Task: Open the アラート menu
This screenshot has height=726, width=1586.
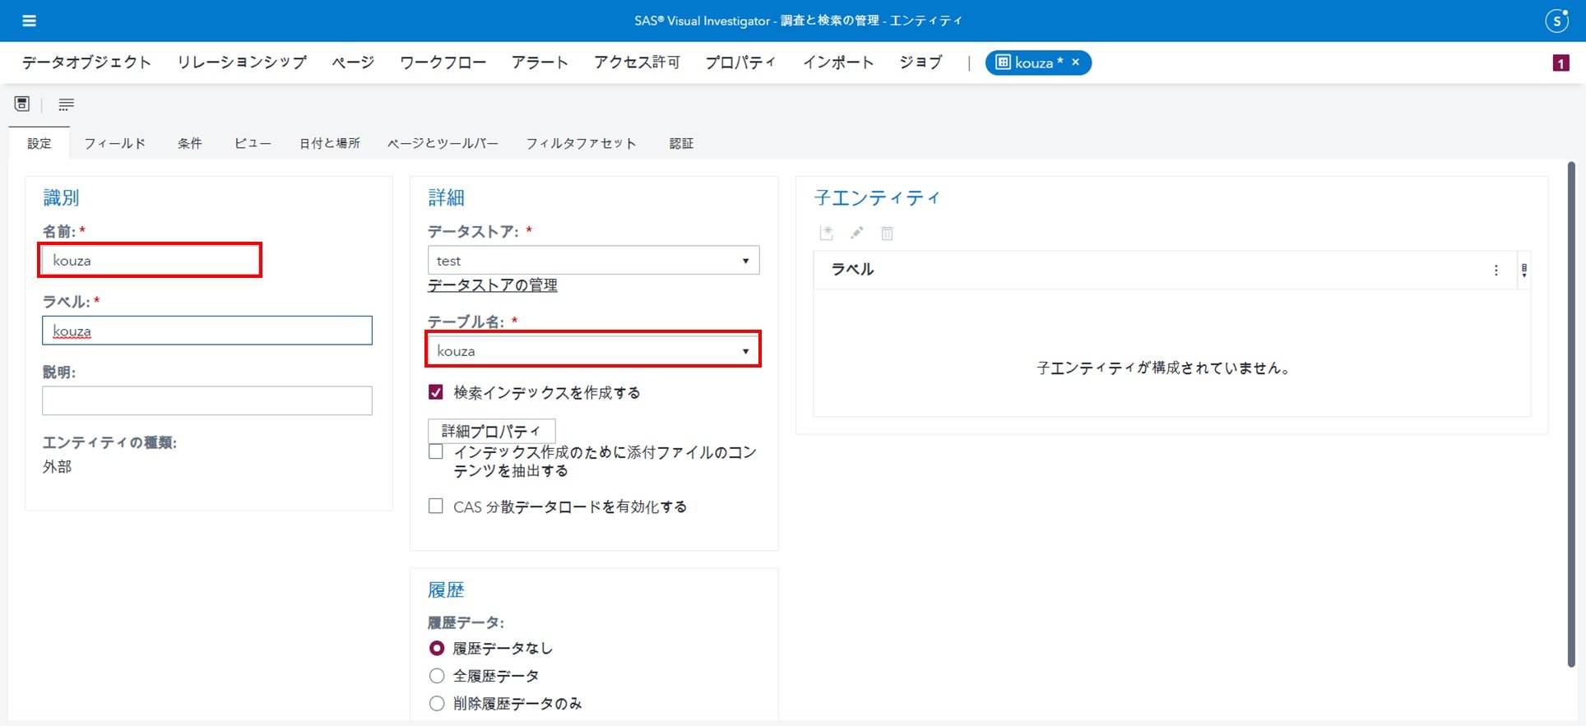Action: (x=540, y=62)
